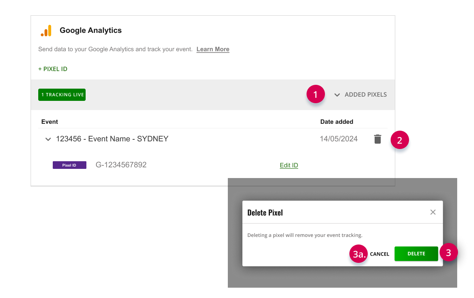Delete the 123456 Event Name SYDNEY pixel via trash icon

pyautogui.click(x=378, y=139)
